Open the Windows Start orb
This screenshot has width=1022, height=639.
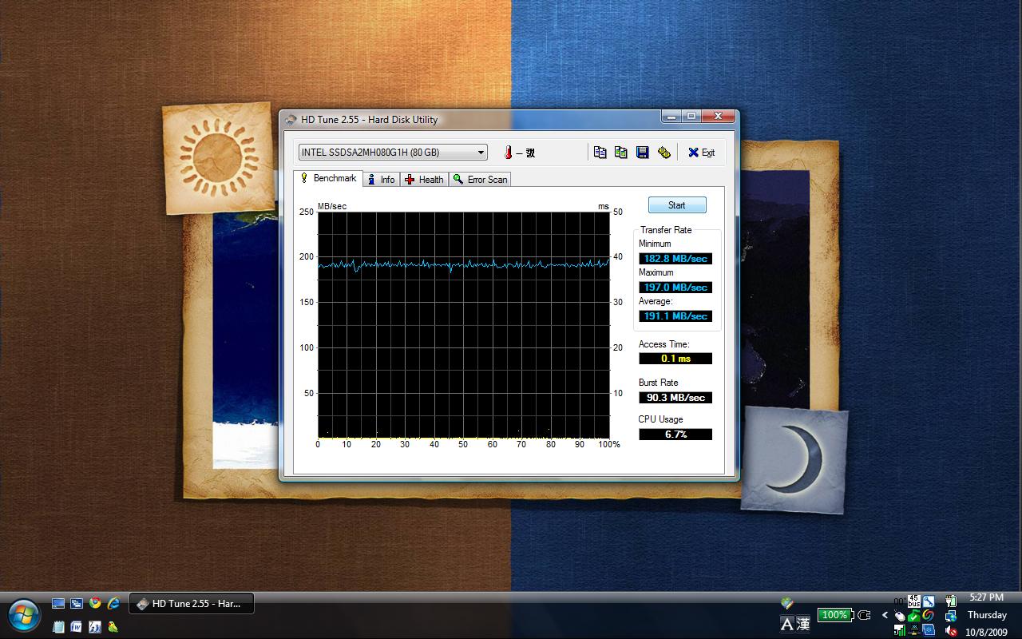tap(24, 615)
